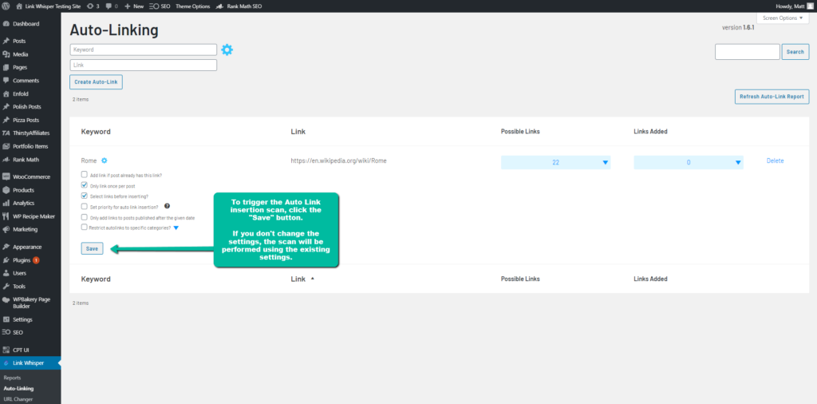The height and width of the screenshot is (404, 817).
Task: Click the Analytics bar chart icon
Action: 6,204
